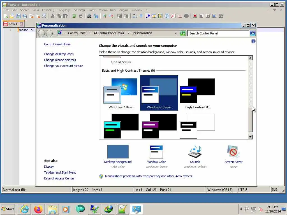Click the Print icon in Notepad++ toolbar
This screenshot has width=287, height=215.
[x=44, y=16]
